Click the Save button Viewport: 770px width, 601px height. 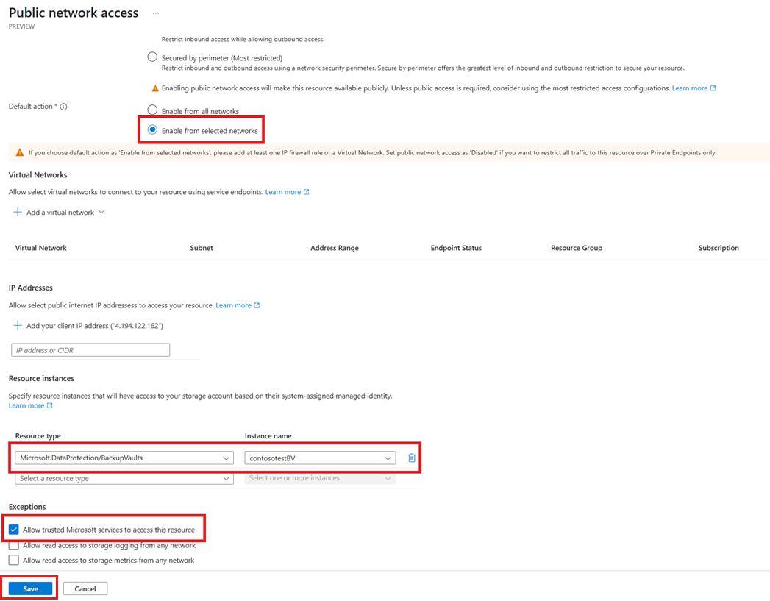pos(30,588)
